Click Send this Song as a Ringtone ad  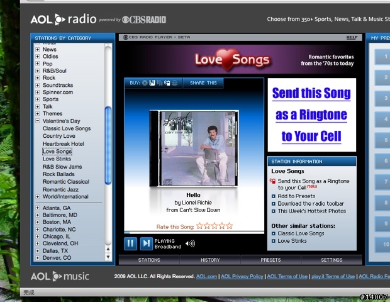[x=311, y=115]
